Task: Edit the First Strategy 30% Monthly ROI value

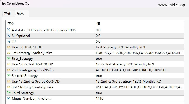Action: [x=139, y=47]
